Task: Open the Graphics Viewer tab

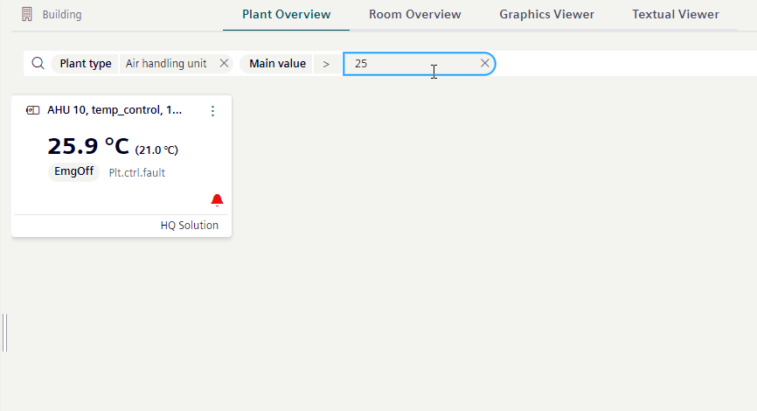Action: (x=546, y=15)
